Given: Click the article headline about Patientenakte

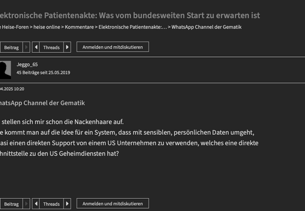Looking at the screenshot, I should [x=130, y=15].
